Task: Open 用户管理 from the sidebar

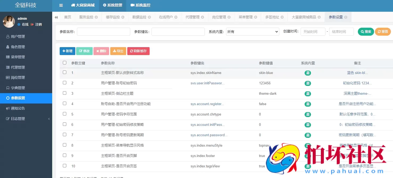Action: point(17,36)
